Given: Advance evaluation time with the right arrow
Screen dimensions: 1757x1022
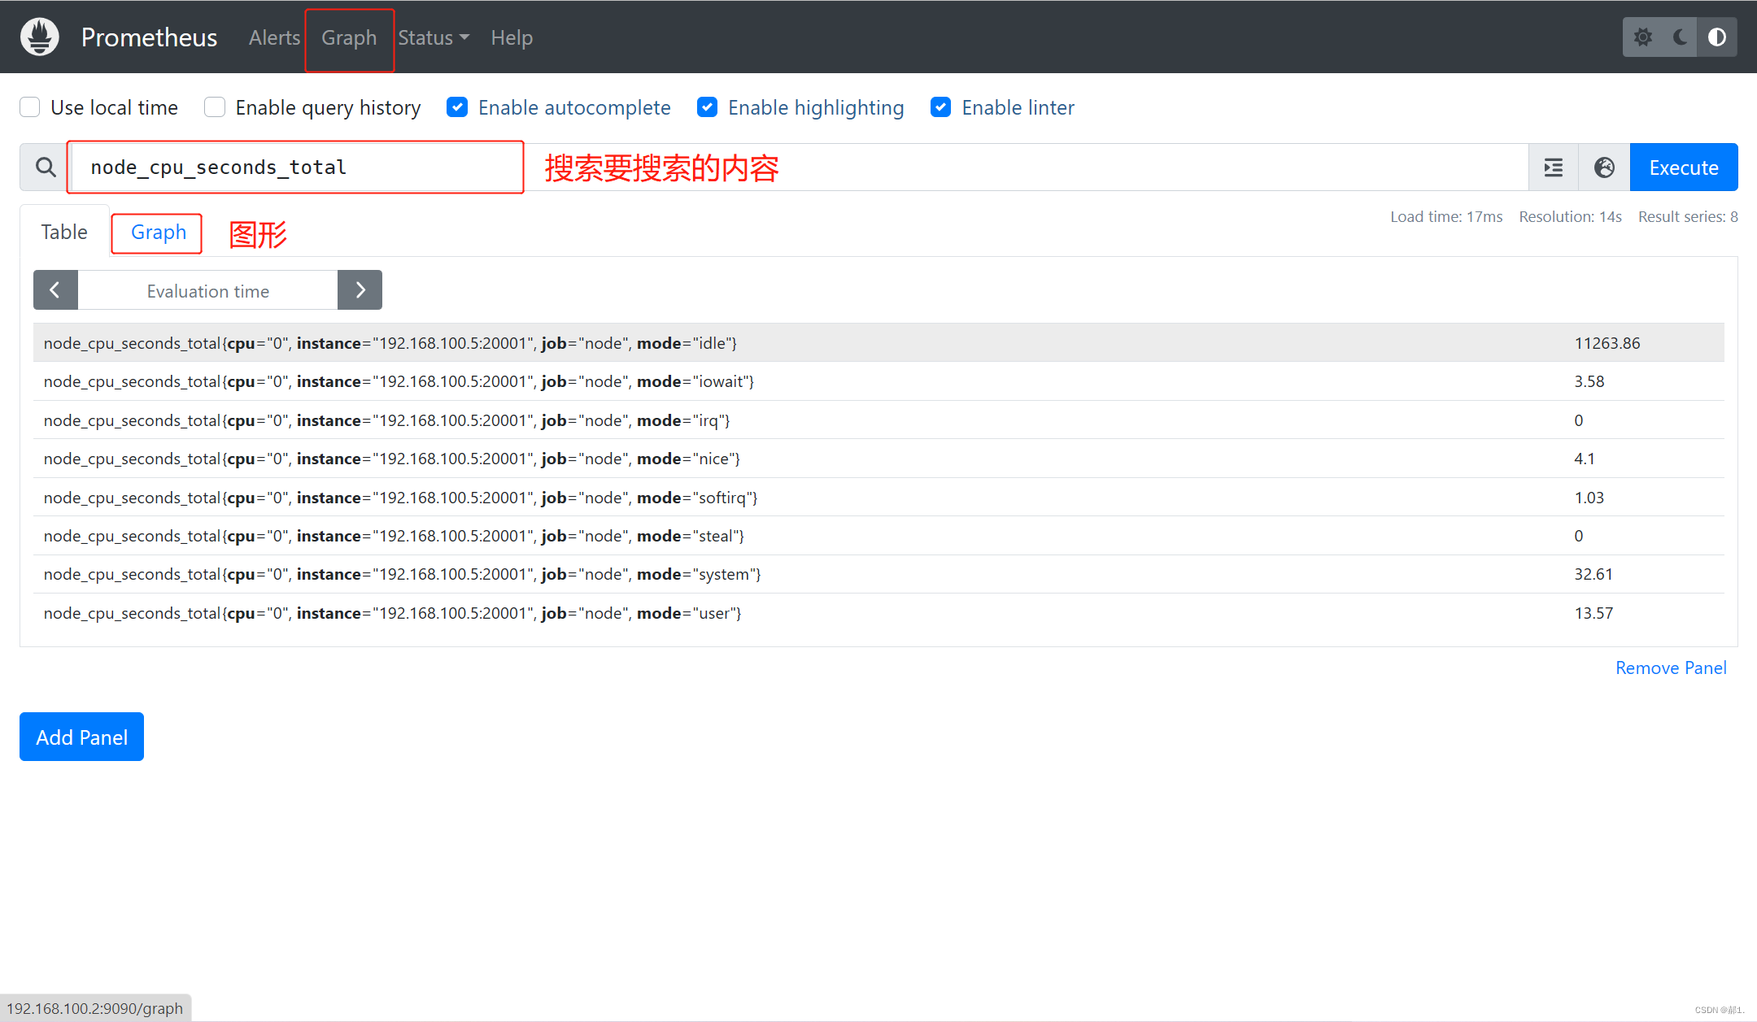Looking at the screenshot, I should [360, 289].
